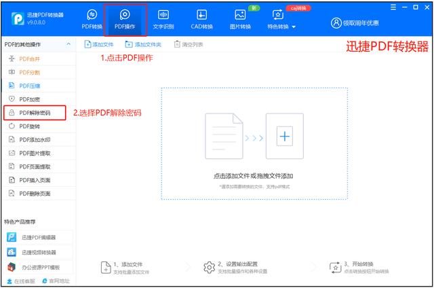The width and height of the screenshot is (434, 288).
Task: Open 迅捷PDF编辑器 recommended product
Action: pos(39,237)
